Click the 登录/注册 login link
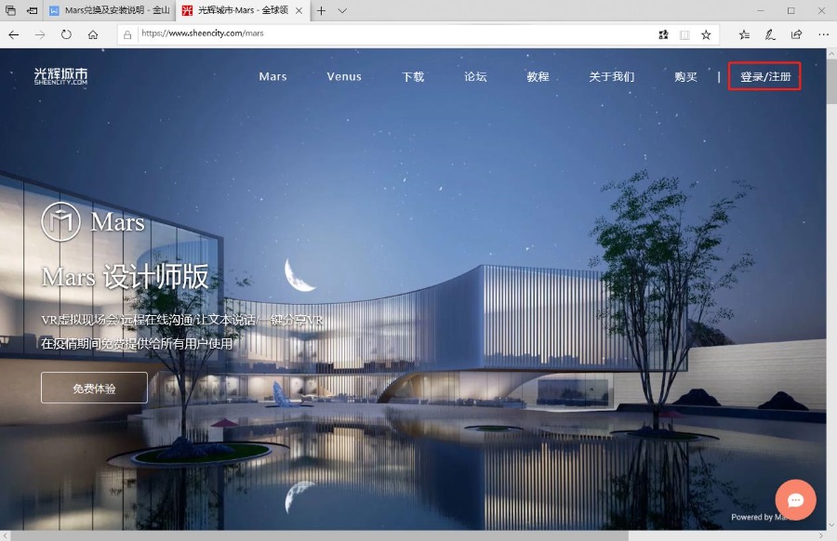This screenshot has width=837, height=541. coord(765,77)
